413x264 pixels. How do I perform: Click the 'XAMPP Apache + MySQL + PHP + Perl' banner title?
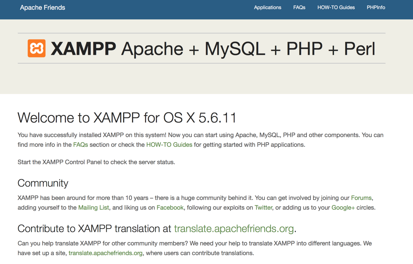[213, 48]
